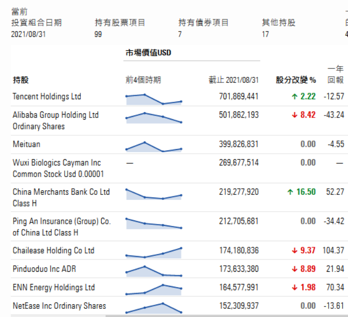The height and width of the screenshot is (317, 348).
Task: Select Tencent market value 701,869,441
Action: coord(239,97)
